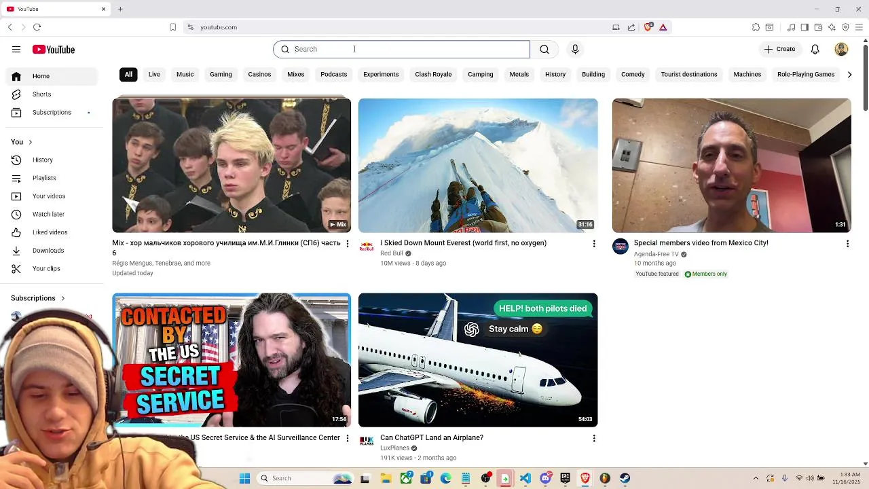
Task: Open Subscriptions in the sidebar
Action: click(x=53, y=113)
